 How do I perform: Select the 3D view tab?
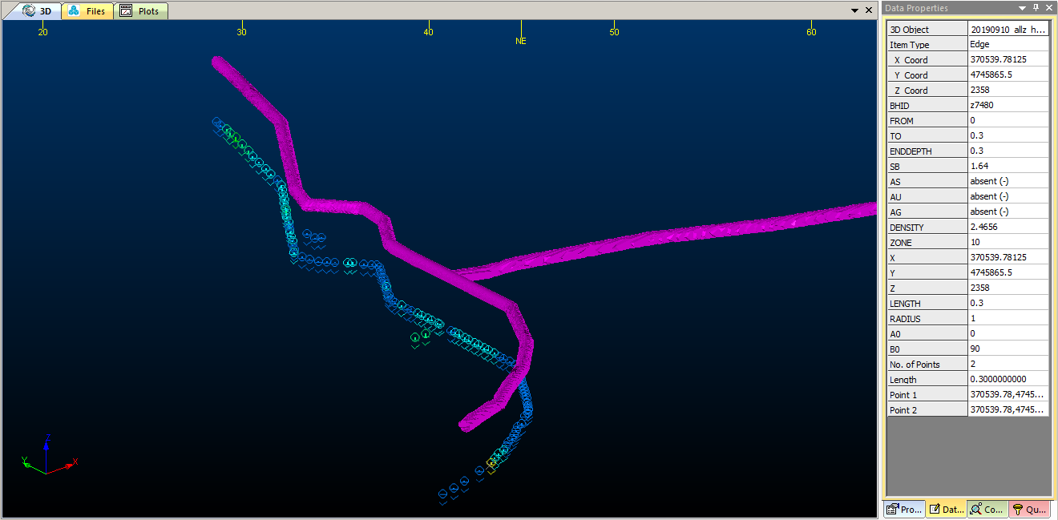[x=37, y=11]
